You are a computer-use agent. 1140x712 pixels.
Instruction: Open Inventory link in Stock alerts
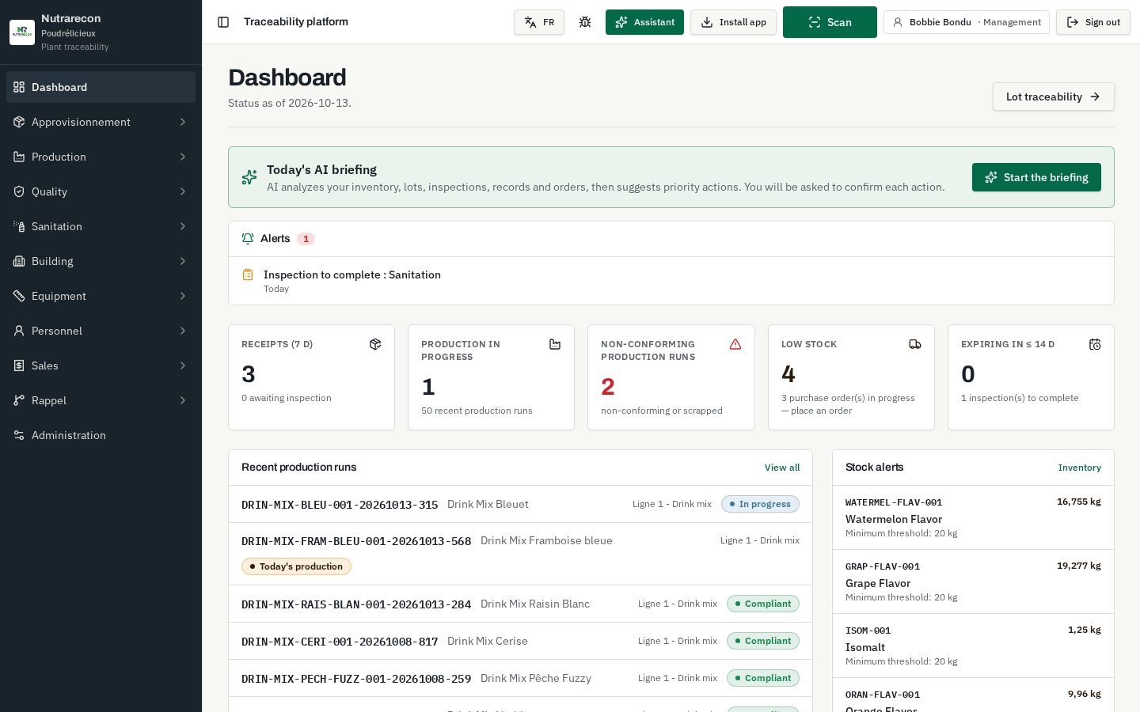[x=1079, y=468]
